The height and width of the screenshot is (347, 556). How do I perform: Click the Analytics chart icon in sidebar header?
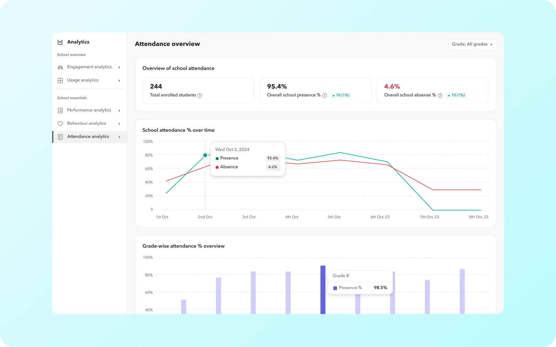(60, 42)
